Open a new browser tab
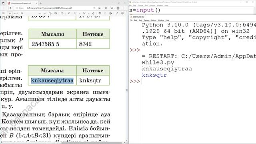Screen dimensions: 256x144 tap(41, 3)
